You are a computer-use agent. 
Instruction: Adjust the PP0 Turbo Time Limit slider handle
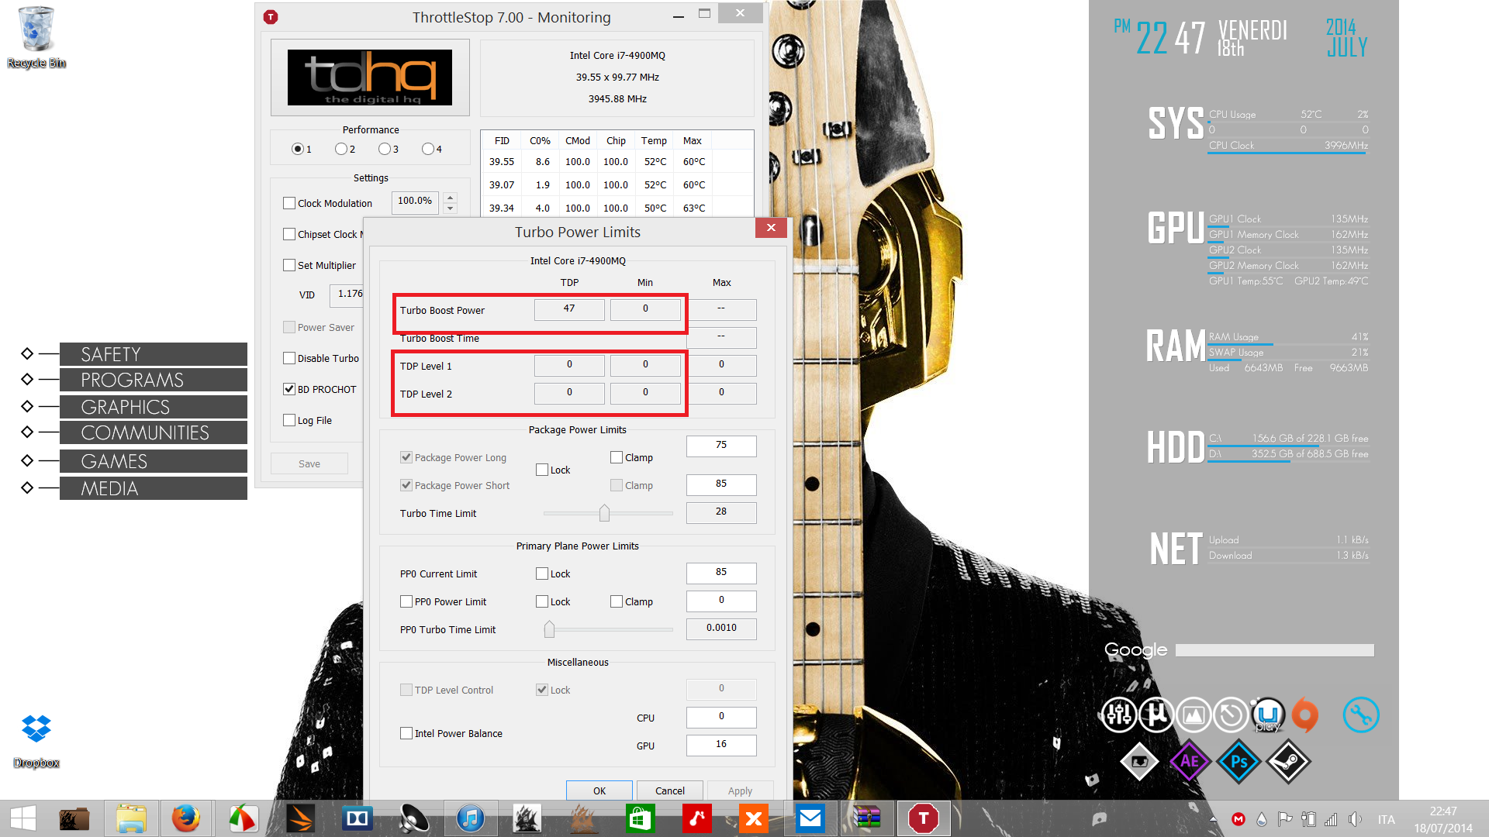click(x=549, y=629)
